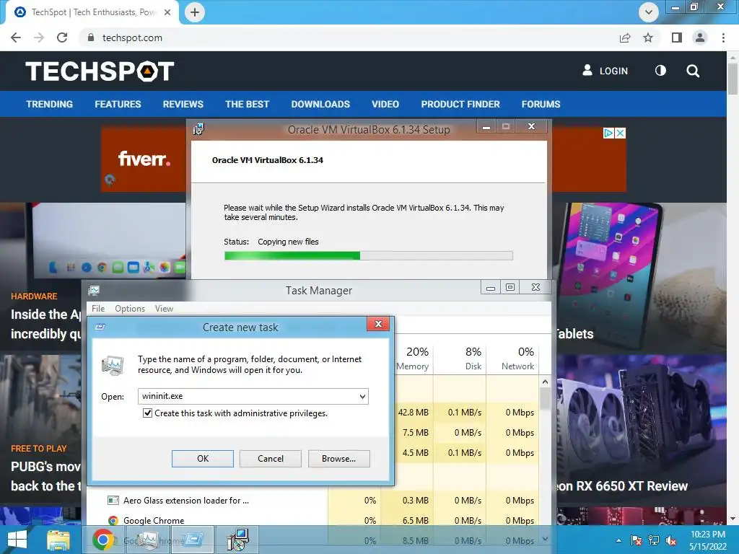Open the Windows Start button
The height and width of the screenshot is (554, 739).
point(17,540)
